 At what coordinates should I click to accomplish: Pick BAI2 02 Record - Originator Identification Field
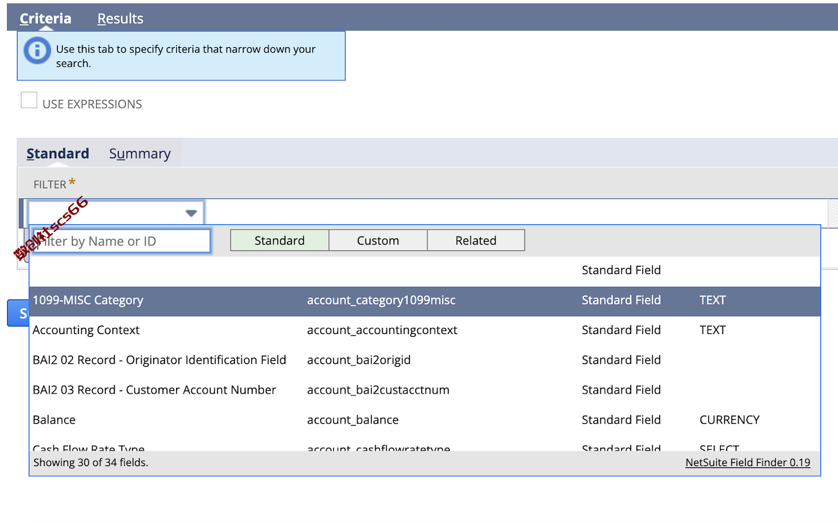[x=425, y=360]
